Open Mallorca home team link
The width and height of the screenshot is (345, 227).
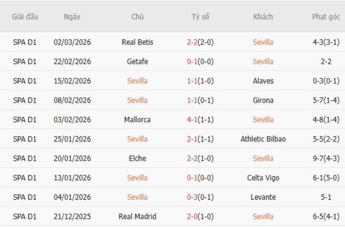tap(137, 120)
